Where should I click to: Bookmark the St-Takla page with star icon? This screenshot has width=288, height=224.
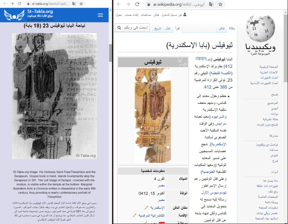coord(81,4)
